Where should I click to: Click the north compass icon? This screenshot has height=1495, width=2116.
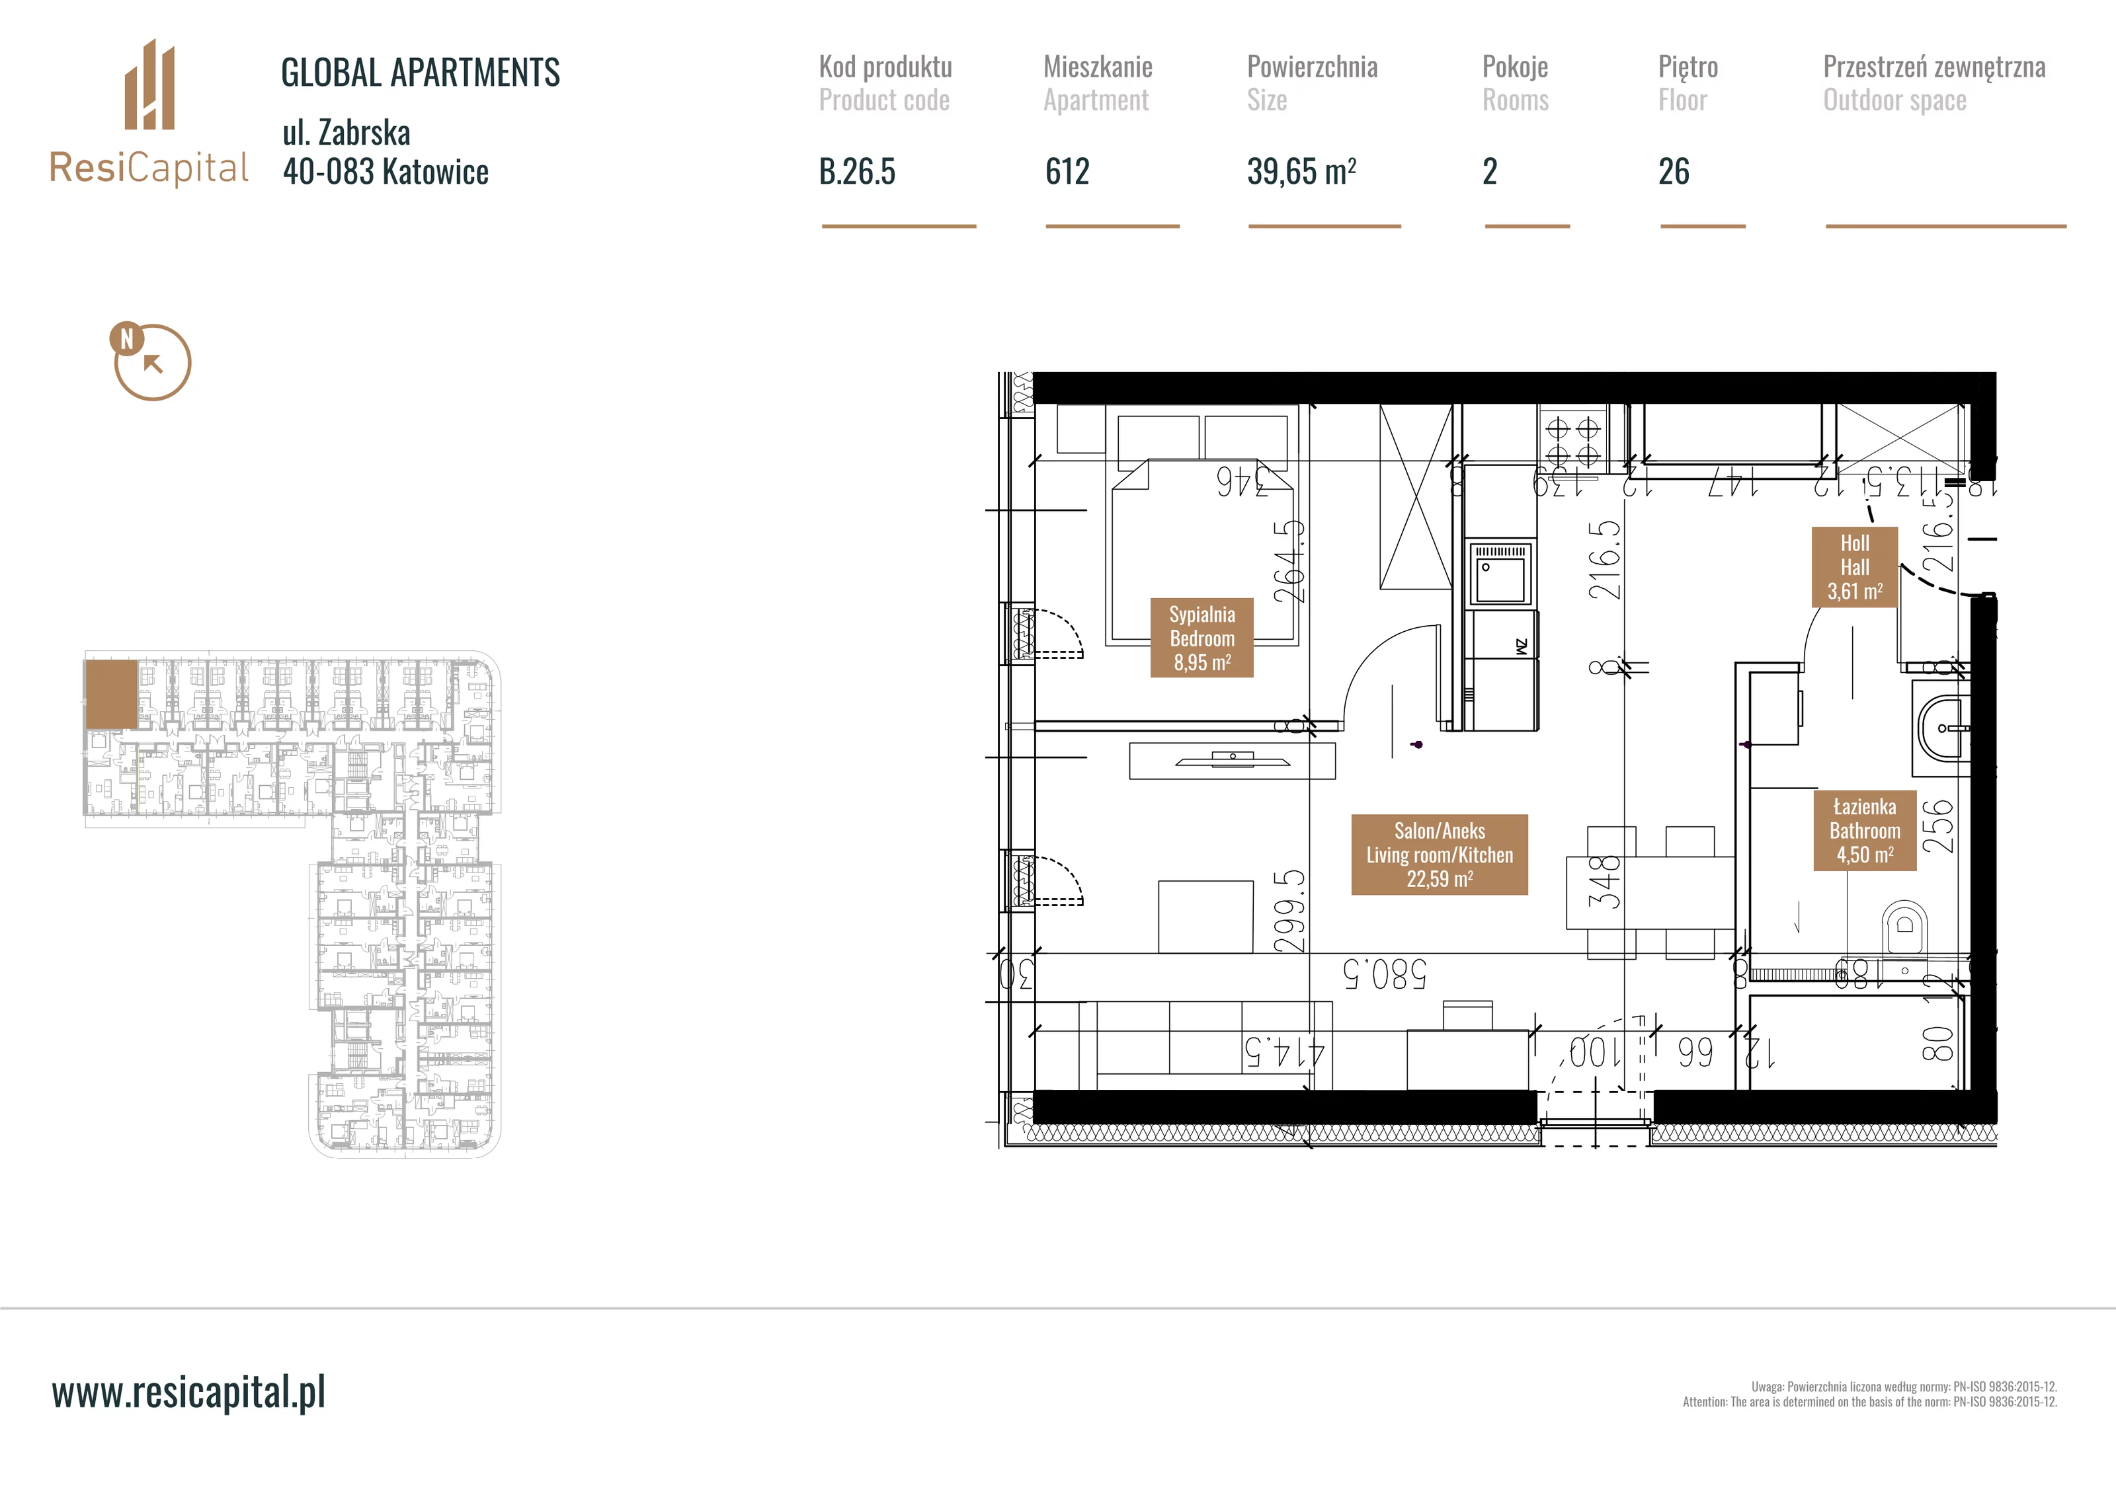coord(150,360)
